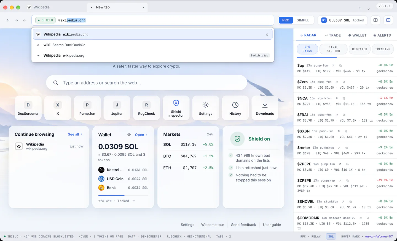Open a new tab with the plus icon
The height and width of the screenshot is (241, 397).
360,8
